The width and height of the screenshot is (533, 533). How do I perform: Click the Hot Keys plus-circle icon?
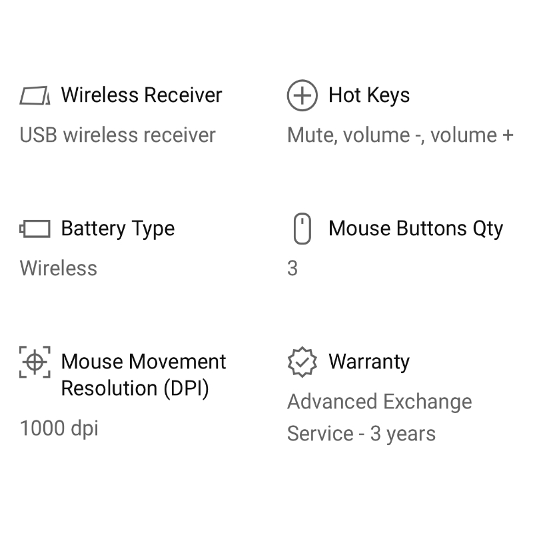click(x=302, y=95)
